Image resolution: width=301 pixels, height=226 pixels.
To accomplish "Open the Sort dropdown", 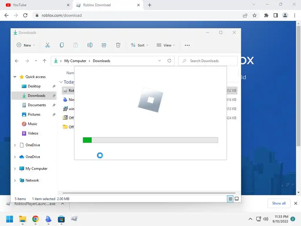I will (x=140, y=45).
